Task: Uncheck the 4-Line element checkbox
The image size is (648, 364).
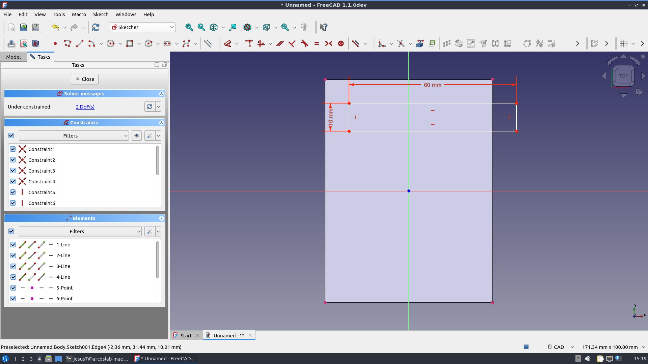Action: click(x=13, y=277)
